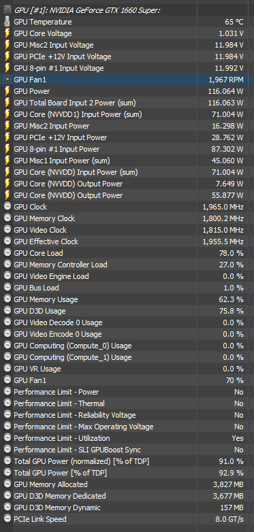Click the fan icon of the highlighted GPU Fan1 RPM row

(x=7, y=80)
